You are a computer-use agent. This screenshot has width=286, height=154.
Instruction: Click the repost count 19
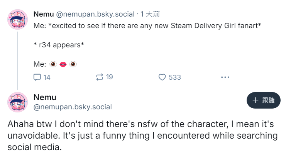click(x=109, y=77)
